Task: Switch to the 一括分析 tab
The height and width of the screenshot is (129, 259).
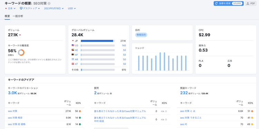Action: click(18, 16)
